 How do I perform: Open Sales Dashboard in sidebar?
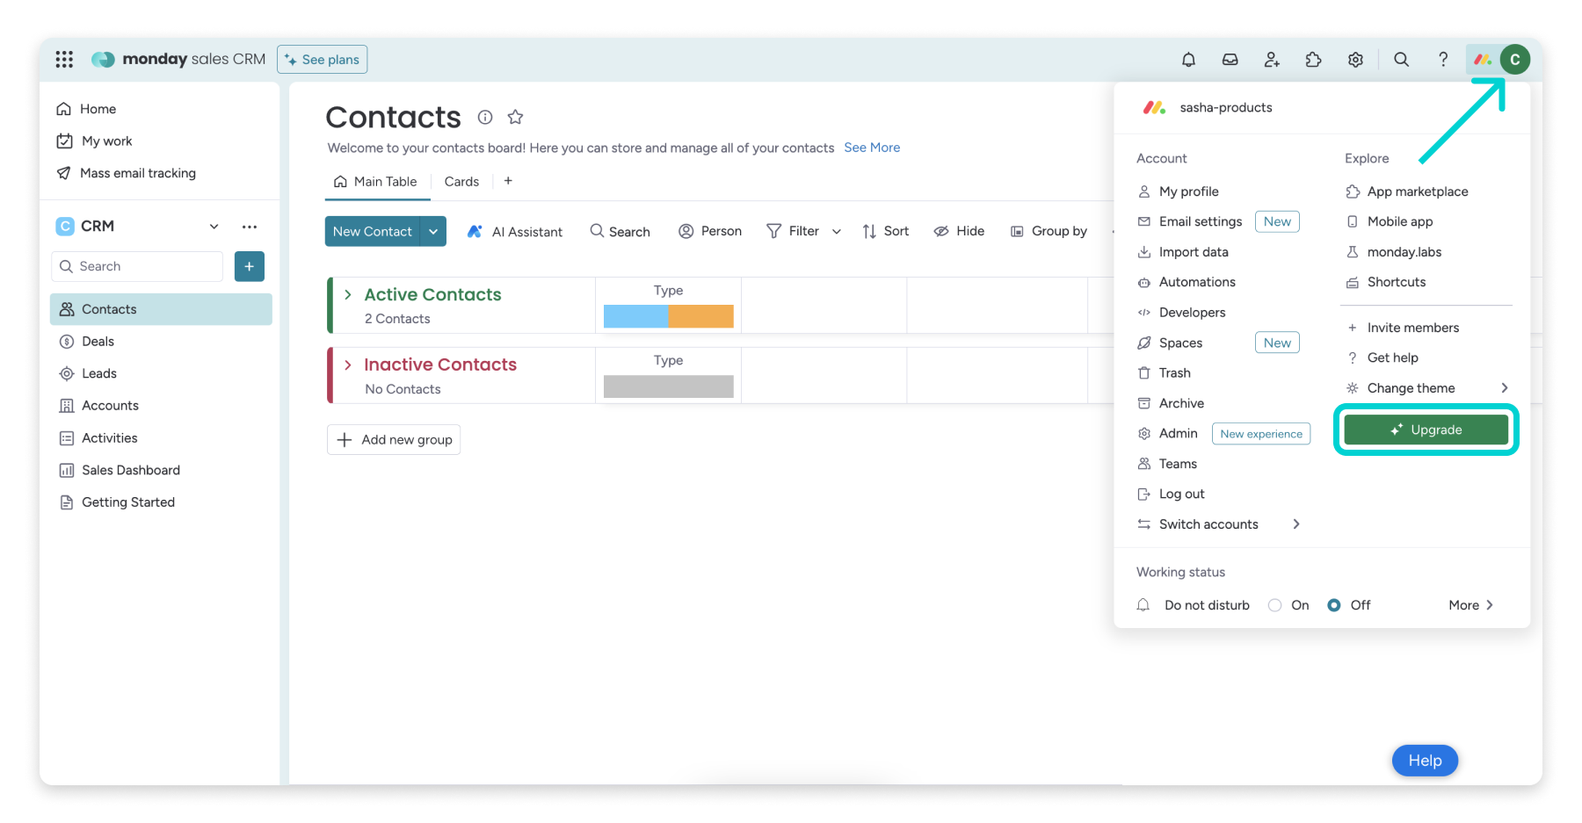[161, 470]
